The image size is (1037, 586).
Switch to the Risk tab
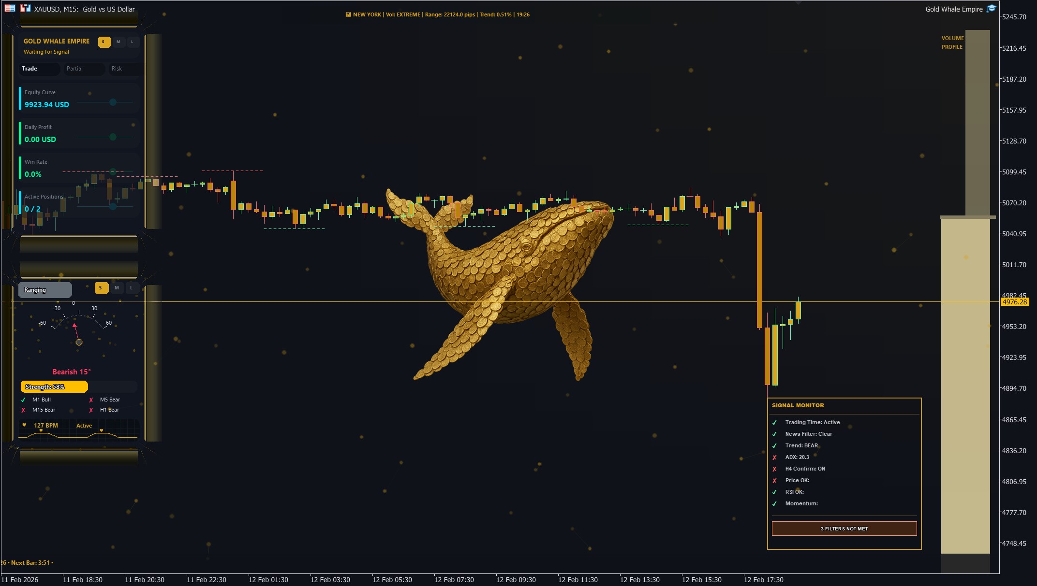116,69
